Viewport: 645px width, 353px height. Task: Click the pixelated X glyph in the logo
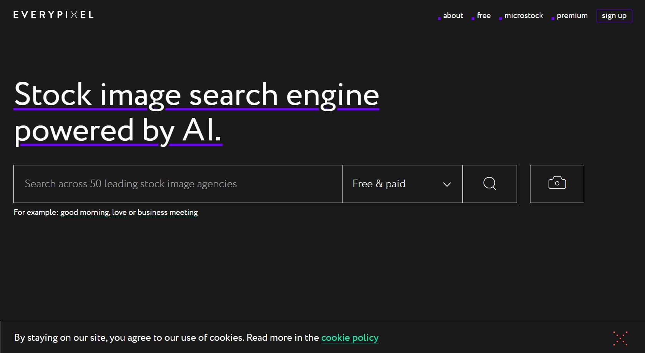tap(74, 15)
